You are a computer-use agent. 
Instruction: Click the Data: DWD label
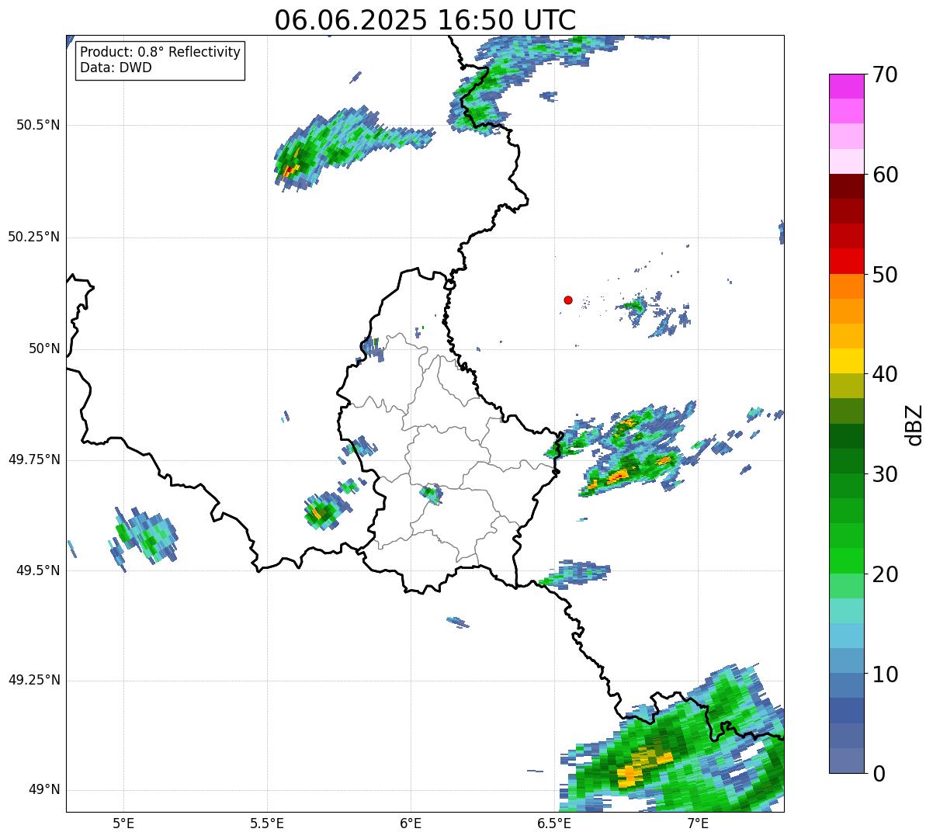click(116, 68)
